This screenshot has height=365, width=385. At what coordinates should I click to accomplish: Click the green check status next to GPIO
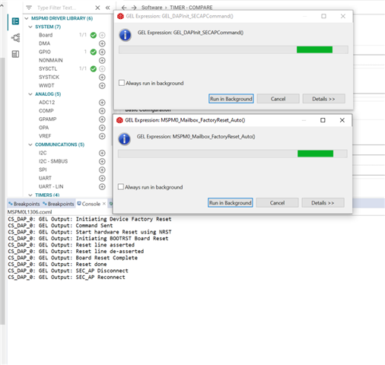click(x=94, y=52)
